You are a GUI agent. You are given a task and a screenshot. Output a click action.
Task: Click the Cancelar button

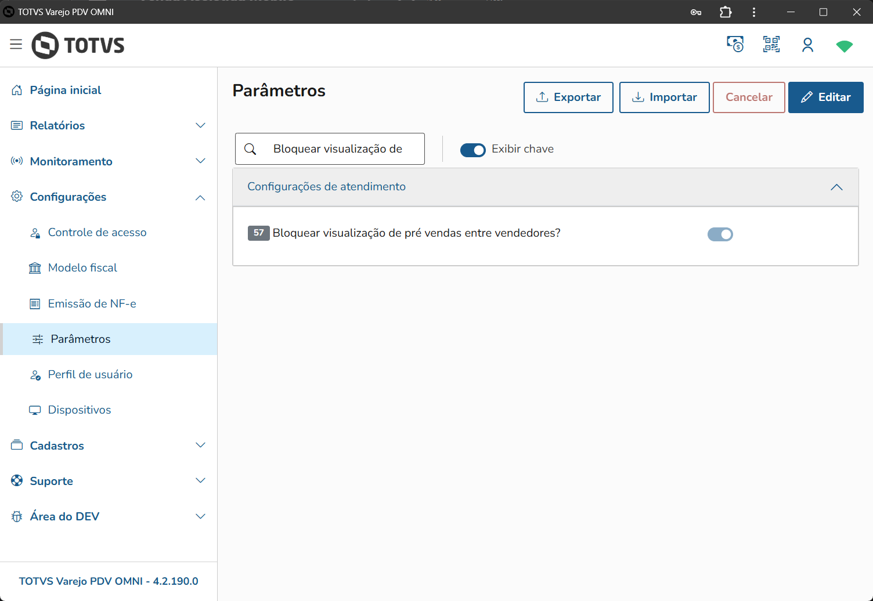click(x=749, y=97)
